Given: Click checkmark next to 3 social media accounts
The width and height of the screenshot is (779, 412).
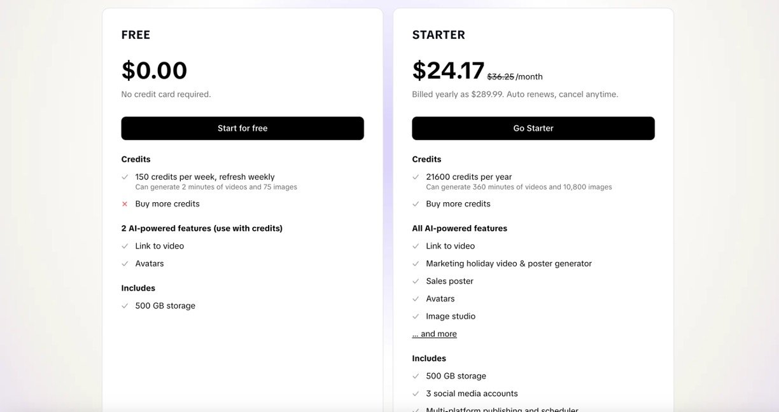Looking at the screenshot, I should point(416,394).
